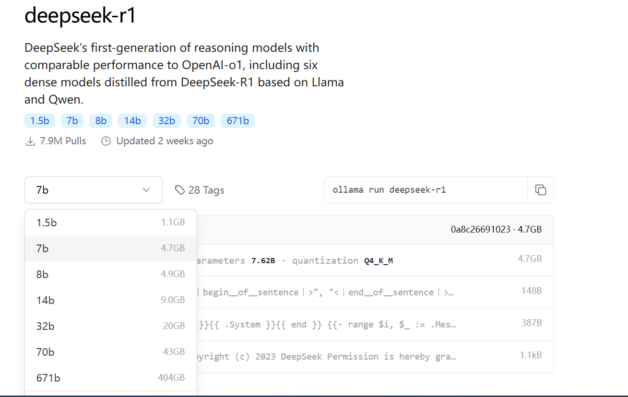Select the 14b size badge
This screenshot has width=628, height=397.
pos(132,121)
